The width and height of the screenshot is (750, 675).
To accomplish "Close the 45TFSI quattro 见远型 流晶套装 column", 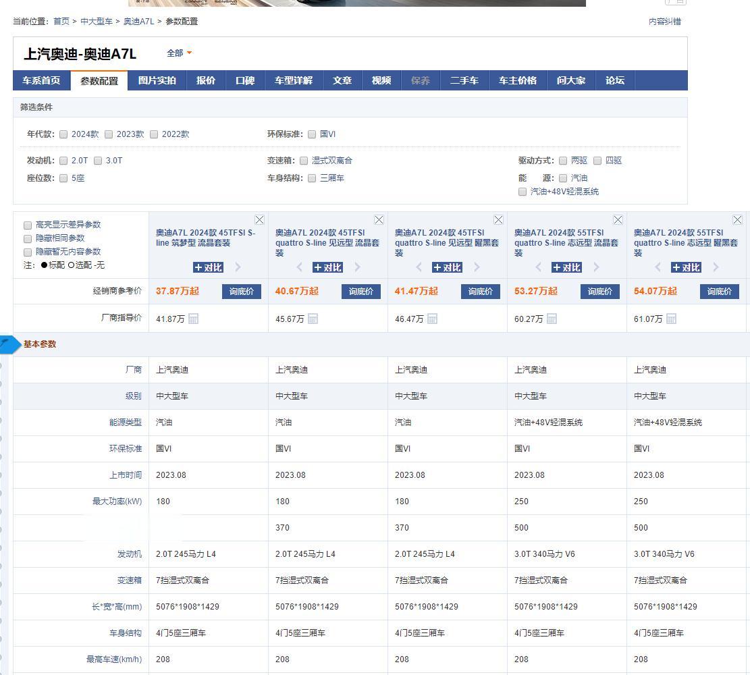I will (379, 219).
